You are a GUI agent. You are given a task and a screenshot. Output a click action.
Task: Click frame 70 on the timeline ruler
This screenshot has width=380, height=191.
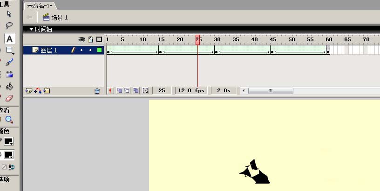click(366, 39)
